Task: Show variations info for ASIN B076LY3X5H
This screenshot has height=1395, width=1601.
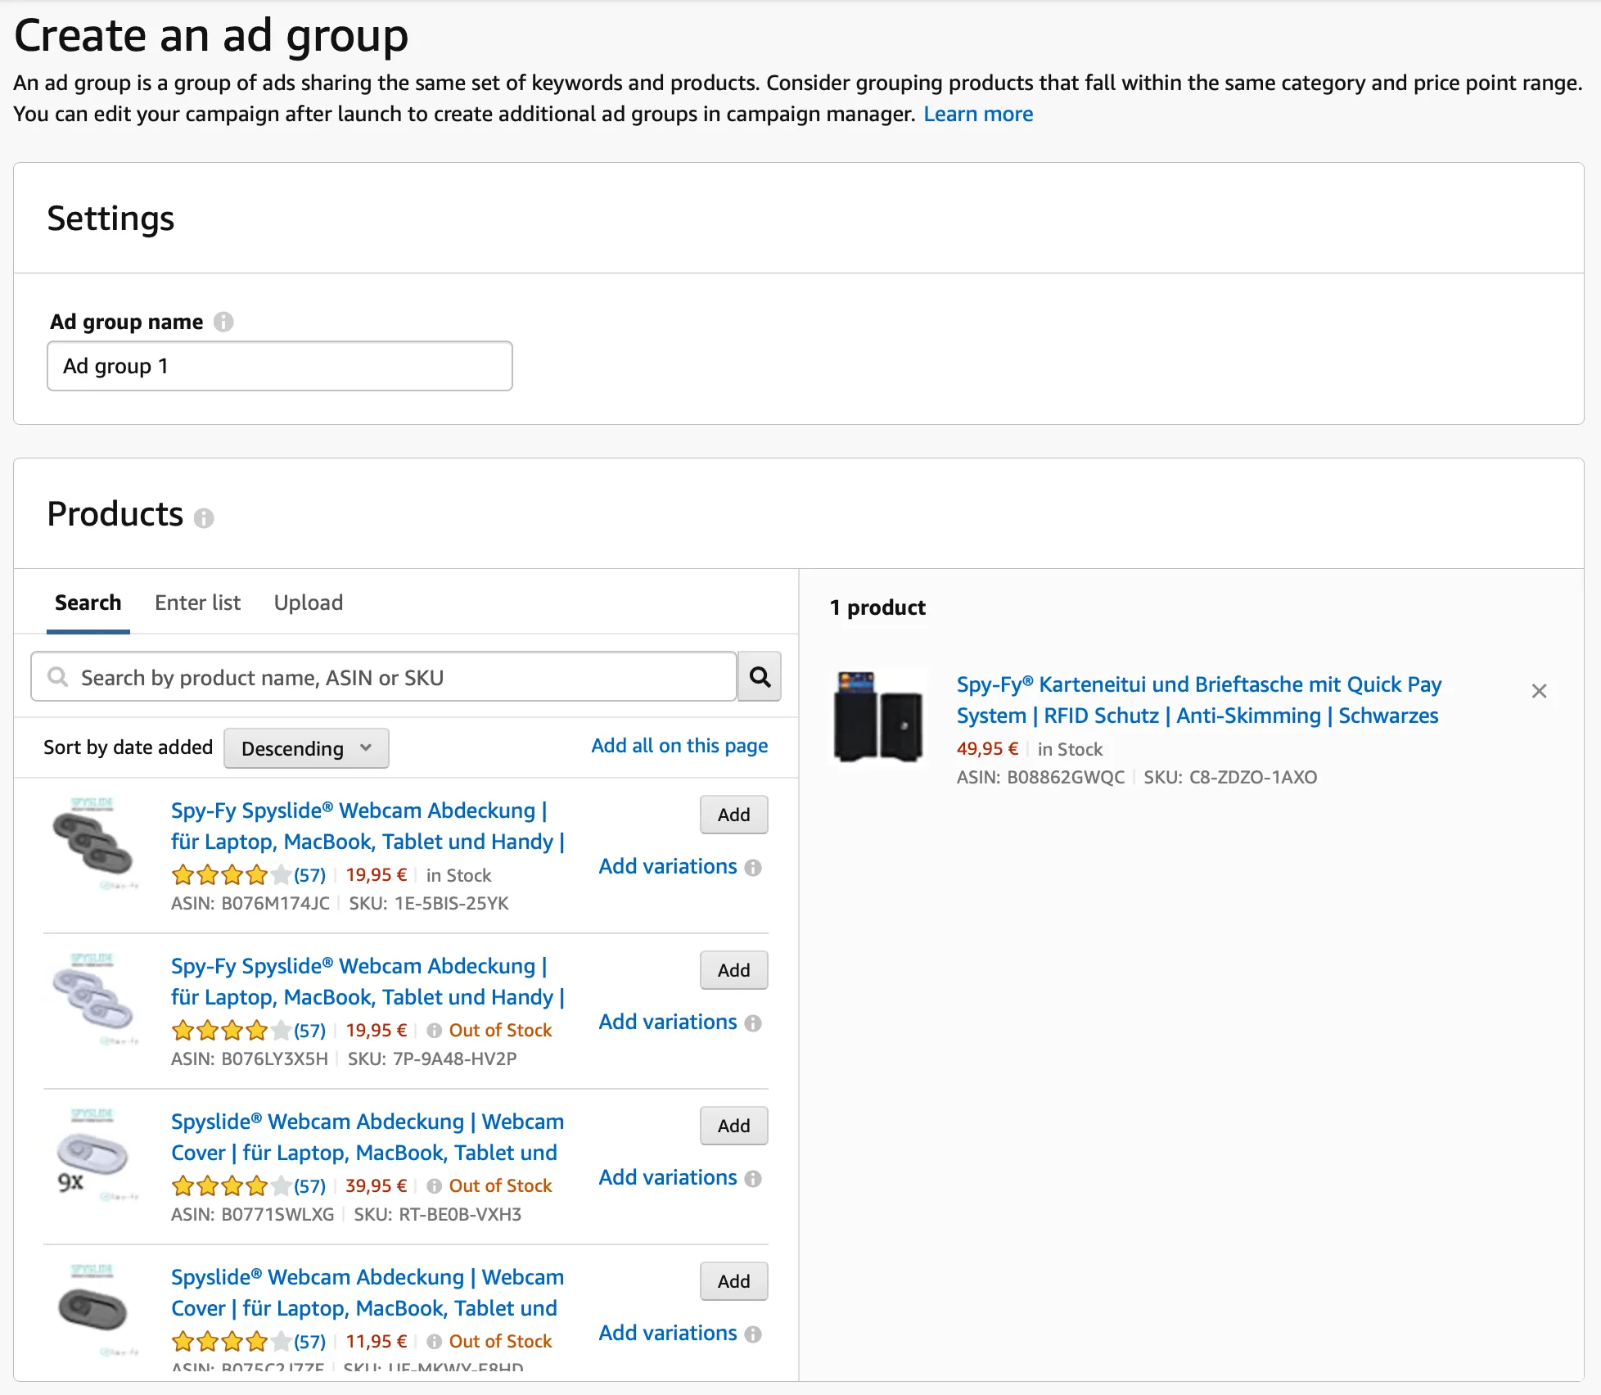Action: [753, 1023]
